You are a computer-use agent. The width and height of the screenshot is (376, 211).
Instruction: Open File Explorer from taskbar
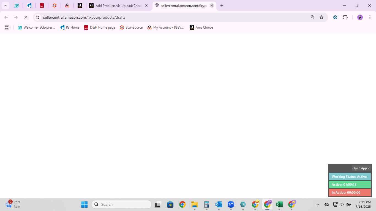coord(195,204)
